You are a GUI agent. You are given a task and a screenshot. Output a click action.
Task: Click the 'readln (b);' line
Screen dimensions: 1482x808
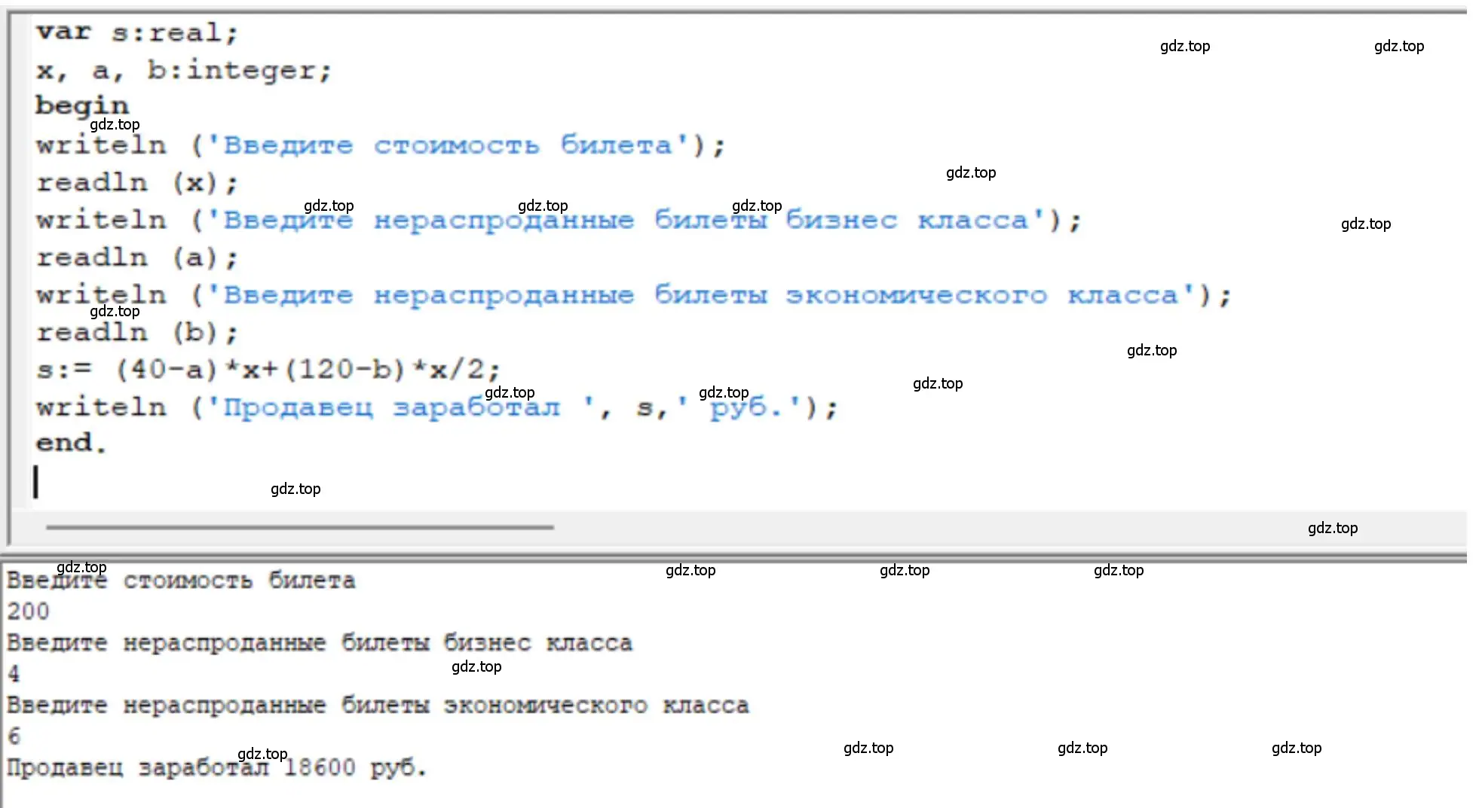(136, 332)
